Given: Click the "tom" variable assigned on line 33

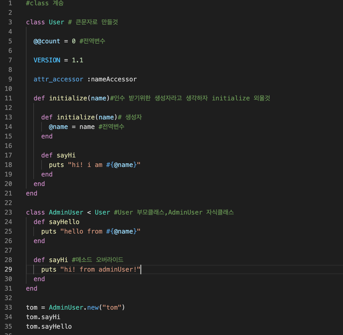Looking at the screenshot, I should 31,308.
